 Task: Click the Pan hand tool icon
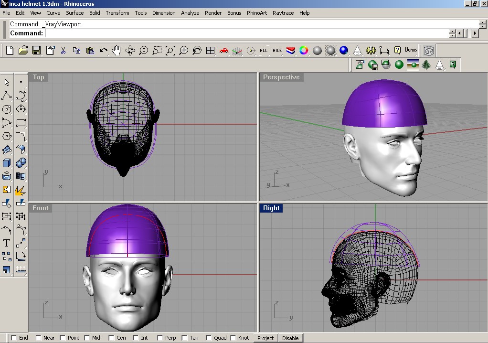pos(117,50)
